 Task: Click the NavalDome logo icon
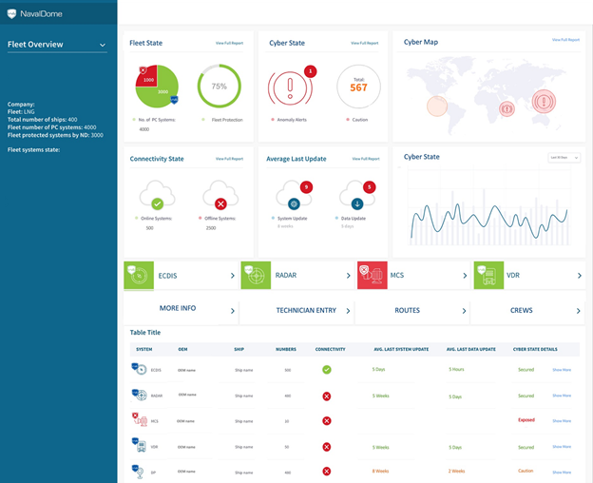coord(12,13)
